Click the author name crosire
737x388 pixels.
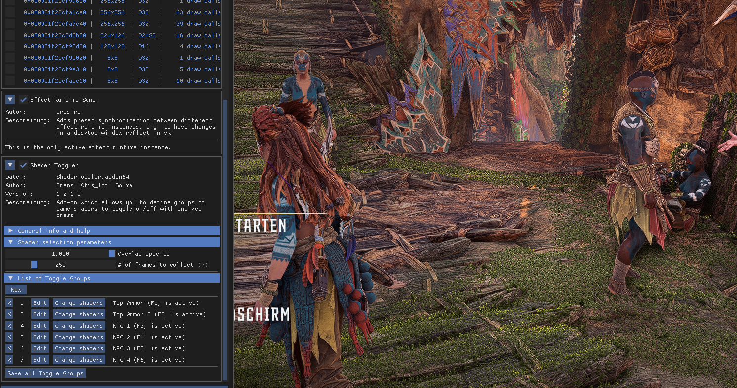68,112
